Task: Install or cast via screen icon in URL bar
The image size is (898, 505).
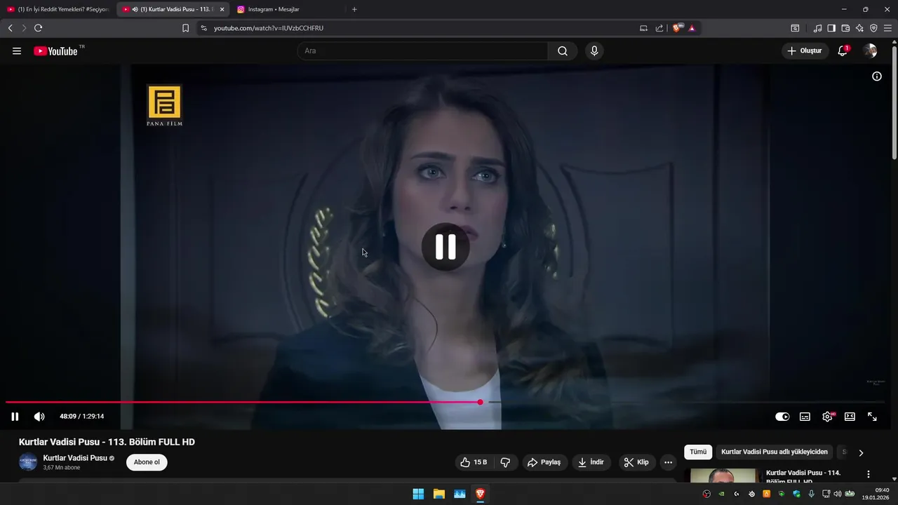Action: [x=643, y=28]
